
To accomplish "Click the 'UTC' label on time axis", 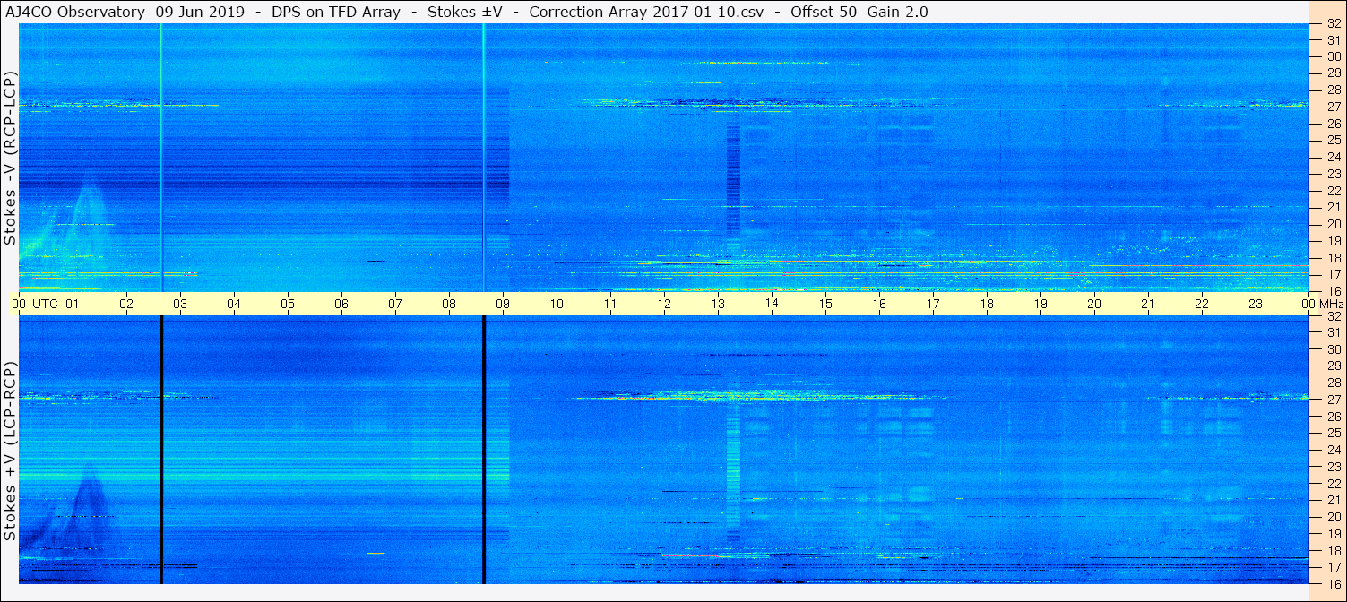I will tap(45, 304).
